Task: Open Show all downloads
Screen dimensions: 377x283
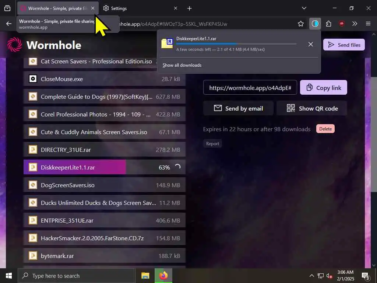Action: click(x=182, y=65)
